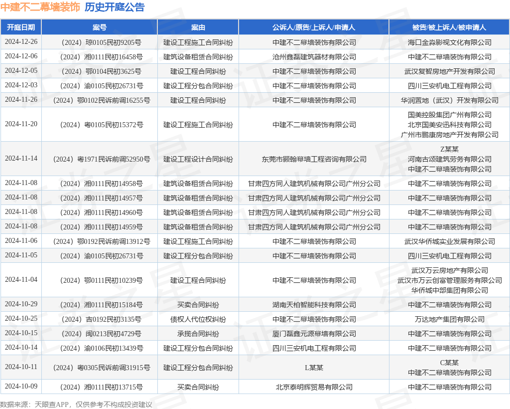Click defendant 广州市鹏康房地产开发有限公司
510x409 pixels.
(450, 135)
